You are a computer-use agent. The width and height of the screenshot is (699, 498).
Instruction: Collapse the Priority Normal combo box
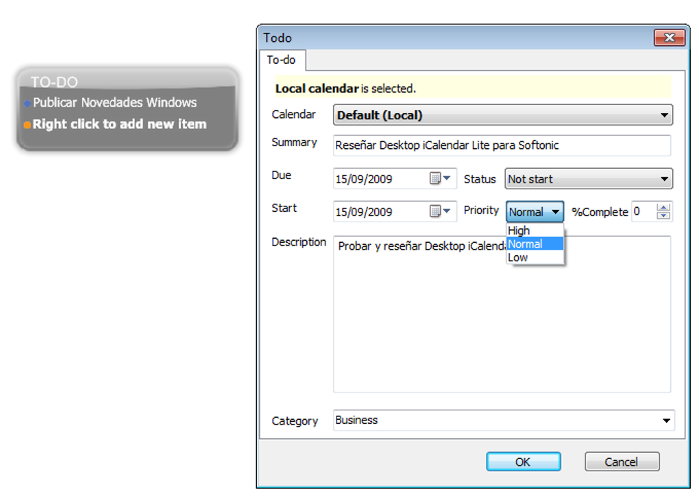[535, 211]
